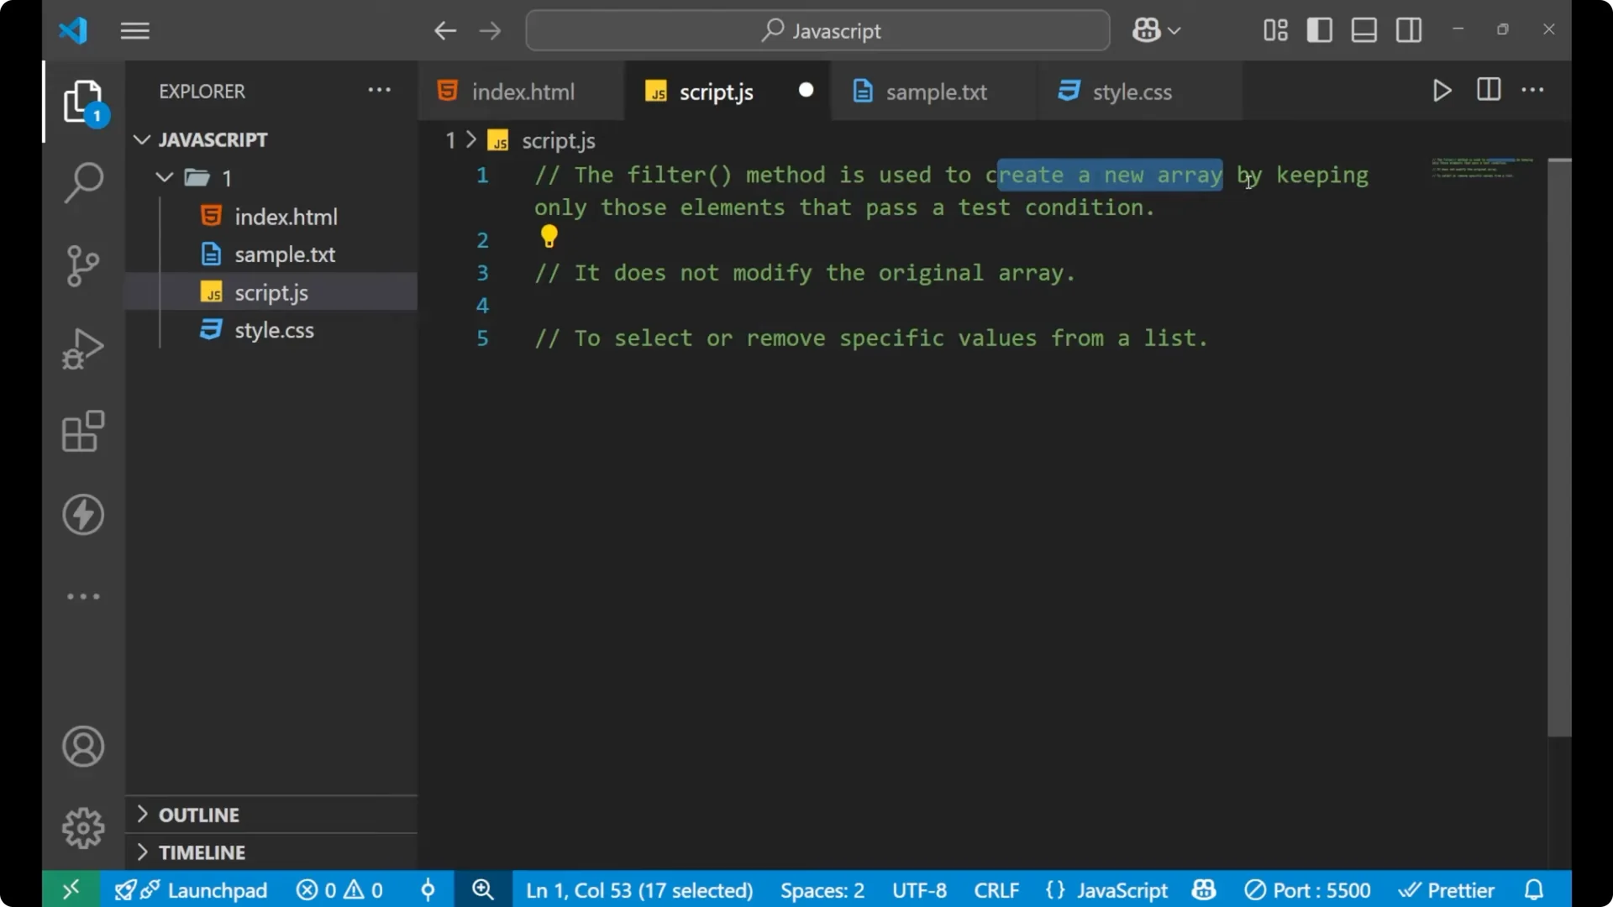Toggle the bottom panel visibility
This screenshot has height=907, width=1613.
[1363, 30]
